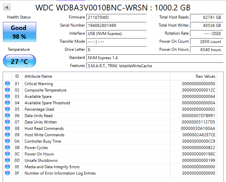226x182 pixels.
Task: Select the Unsafe Shutdowns attribute name
Action: pyautogui.click(x=41, y=160)
